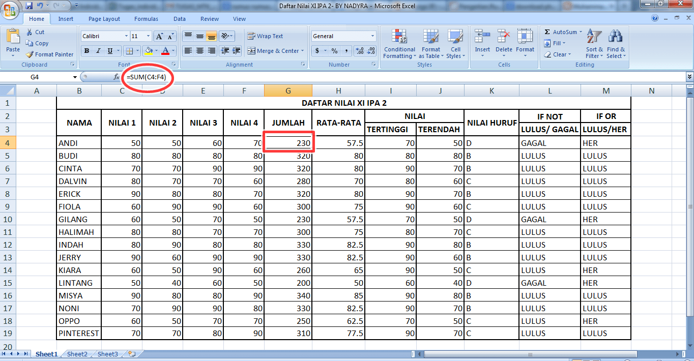Open the Fill Color dropdown arrow
694x361 pixels.
click(157, 52)
